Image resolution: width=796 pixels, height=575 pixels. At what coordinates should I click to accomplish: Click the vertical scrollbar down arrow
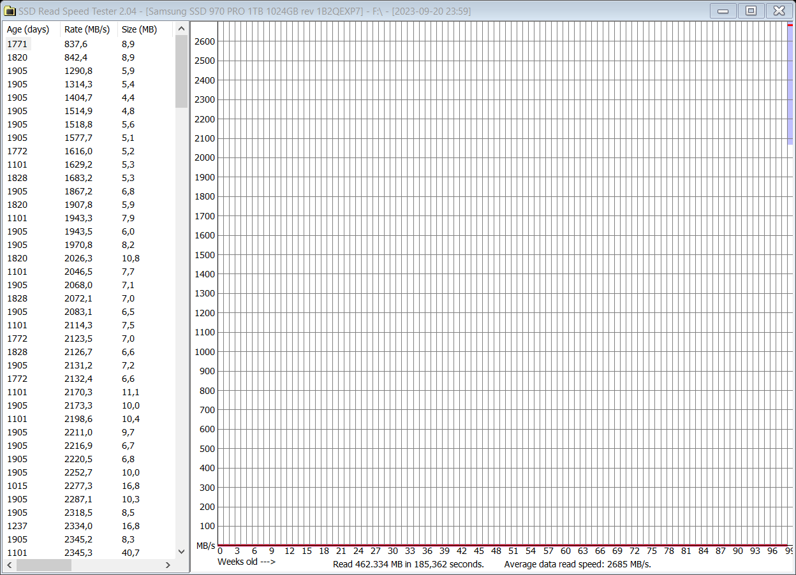click(182, 552)
